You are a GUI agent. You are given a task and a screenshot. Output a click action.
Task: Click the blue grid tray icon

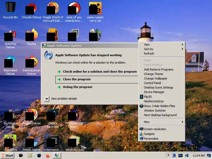click(x=174, y=156)
